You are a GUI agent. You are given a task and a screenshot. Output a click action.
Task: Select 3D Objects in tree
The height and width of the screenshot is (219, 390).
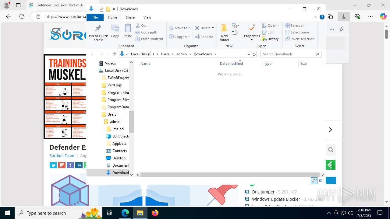[x=118, y=136]
